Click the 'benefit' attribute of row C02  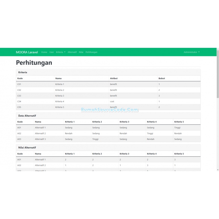click(x=113, y=90)
